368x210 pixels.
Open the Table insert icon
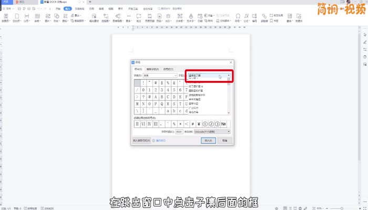point(37,17)
